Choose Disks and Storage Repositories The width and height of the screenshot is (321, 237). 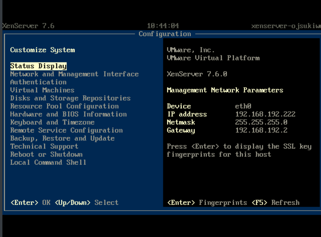tap(70, 98)
